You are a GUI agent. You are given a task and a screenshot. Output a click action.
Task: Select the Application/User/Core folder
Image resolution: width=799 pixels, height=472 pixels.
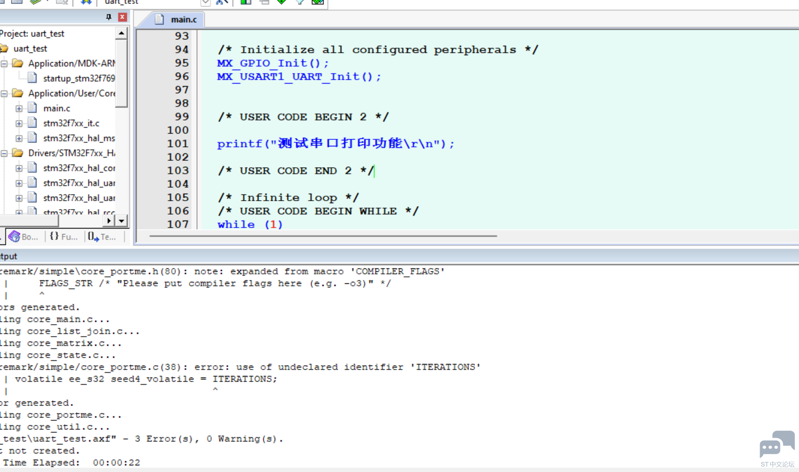(71, 93)
